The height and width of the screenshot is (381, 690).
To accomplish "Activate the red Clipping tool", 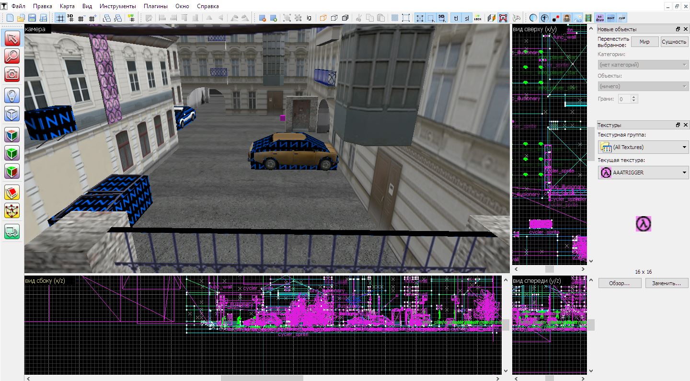I will [12, 192].
